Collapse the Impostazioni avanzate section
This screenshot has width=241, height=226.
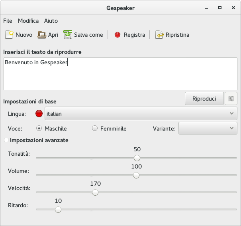[x=6, y=140]
